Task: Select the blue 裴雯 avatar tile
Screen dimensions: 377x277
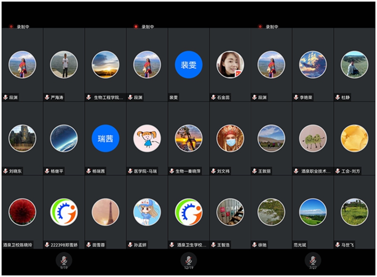Action: pos(188,64)
